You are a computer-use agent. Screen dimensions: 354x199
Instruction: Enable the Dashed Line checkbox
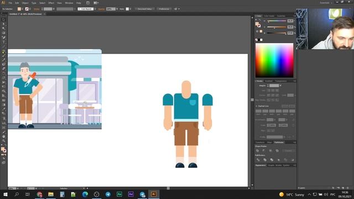point(257,106)
